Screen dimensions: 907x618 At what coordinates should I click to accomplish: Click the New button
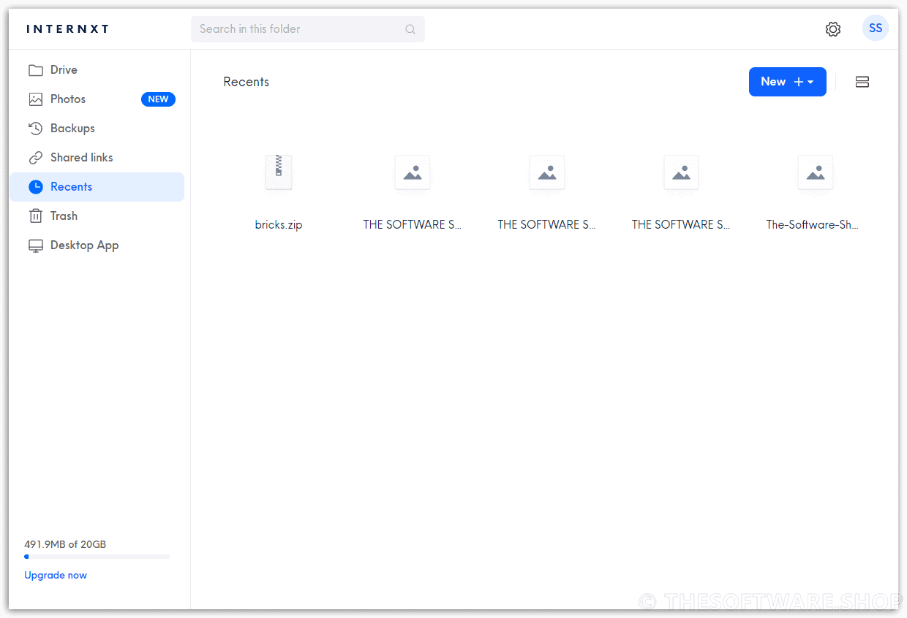[787, 82]
